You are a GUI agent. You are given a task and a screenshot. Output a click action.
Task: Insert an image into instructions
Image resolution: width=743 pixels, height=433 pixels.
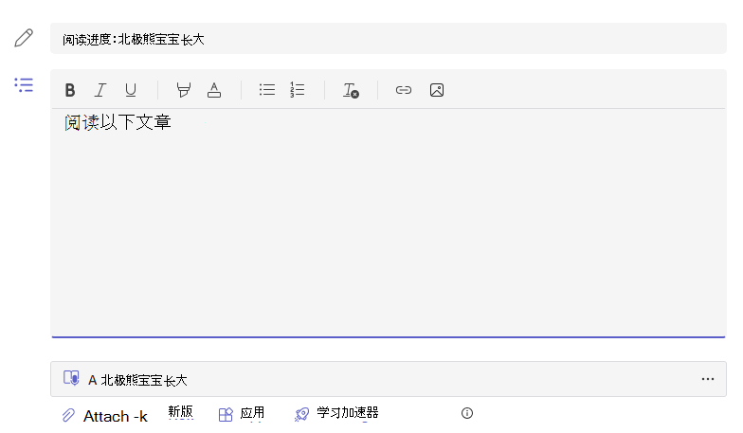click(x=437, y=90)
